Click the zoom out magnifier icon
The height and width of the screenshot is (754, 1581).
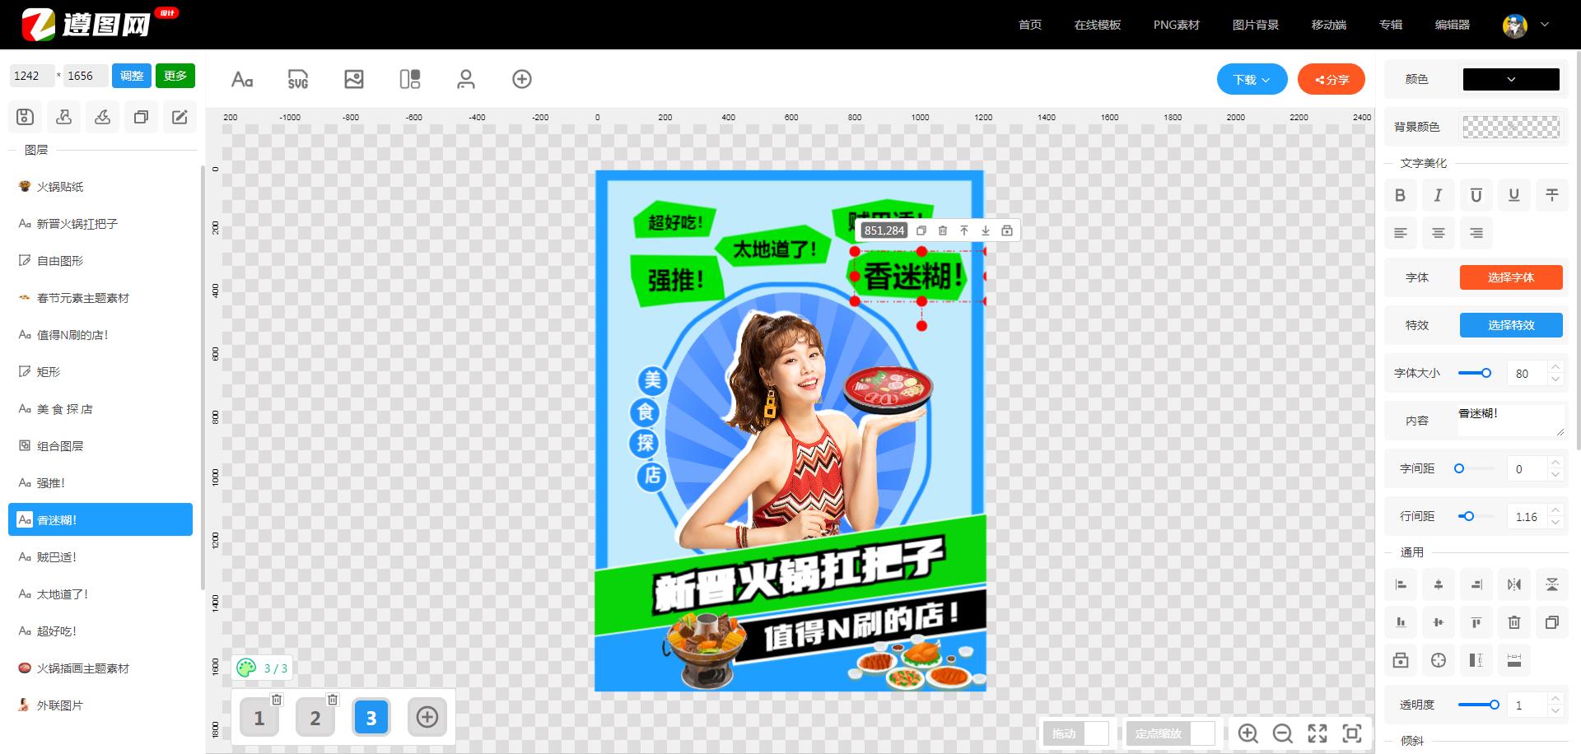pyautogui.click(x=1282, y=733)
